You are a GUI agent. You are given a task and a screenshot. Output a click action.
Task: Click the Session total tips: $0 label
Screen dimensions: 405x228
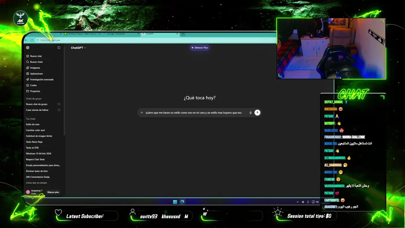(x=309, y=216)
